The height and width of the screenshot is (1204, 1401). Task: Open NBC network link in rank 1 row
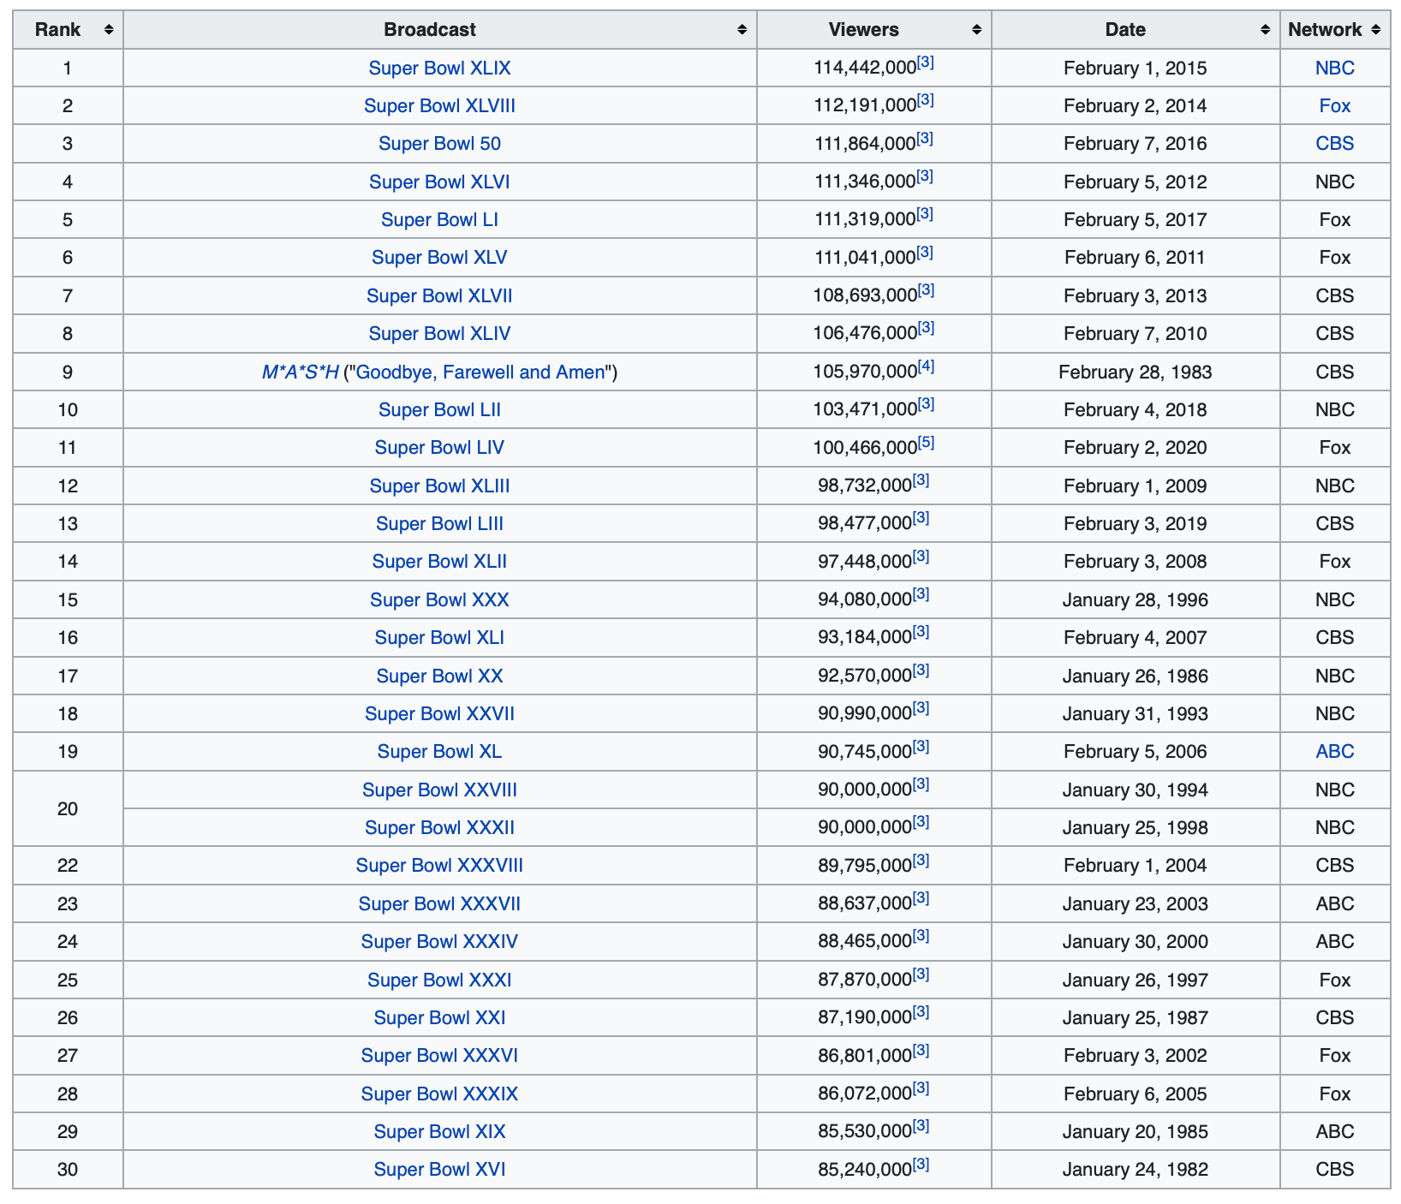[1335, 69]
